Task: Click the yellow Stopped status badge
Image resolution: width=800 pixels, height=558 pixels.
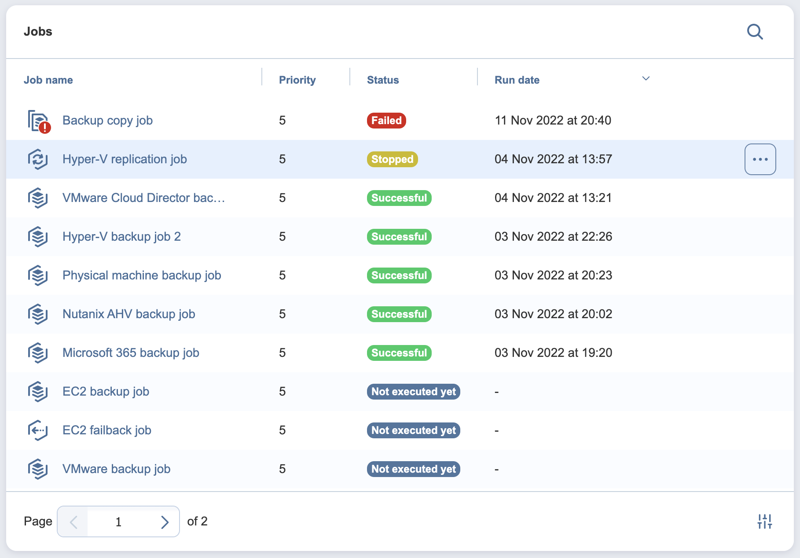Action: tap(393, 159)
